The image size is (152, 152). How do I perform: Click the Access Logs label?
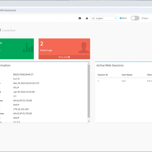pyautogui.click(x=46, y=50)
